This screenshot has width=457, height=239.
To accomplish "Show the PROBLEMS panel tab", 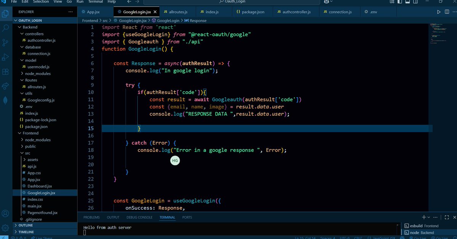I will tap(91, 217).
